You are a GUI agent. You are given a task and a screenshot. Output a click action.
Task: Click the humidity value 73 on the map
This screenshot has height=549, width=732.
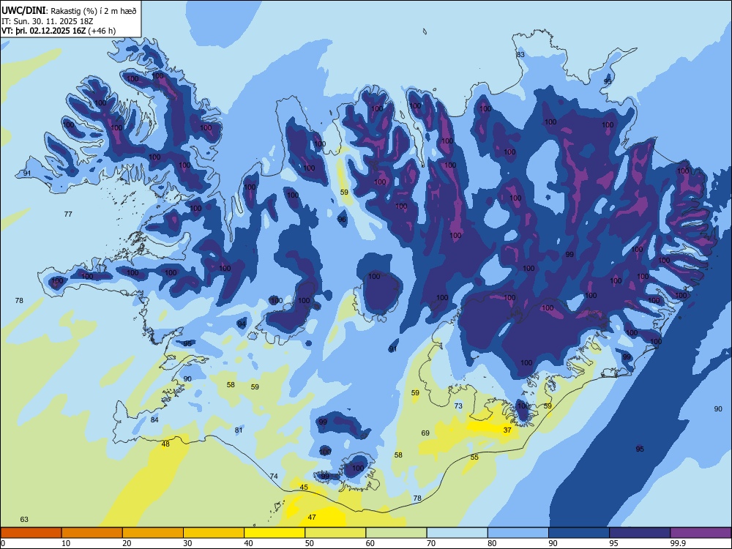click(458, 406)
